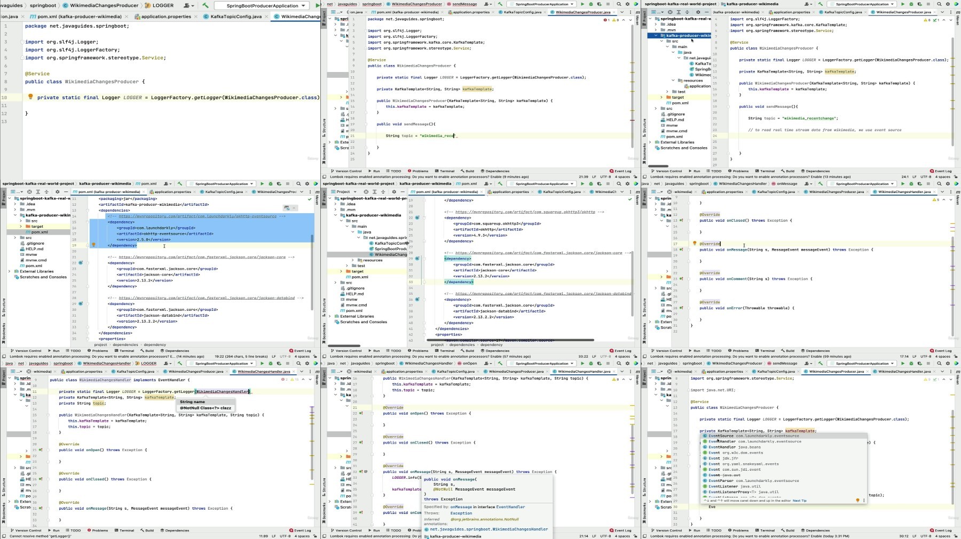Screen dimensions: 961x539
Task: Click Build hammer in the getLogger parameter-hint window
Action: pos(180,364)
